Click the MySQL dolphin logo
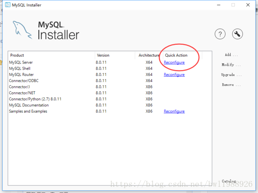258x193 pixels. [x=22, y=30]
